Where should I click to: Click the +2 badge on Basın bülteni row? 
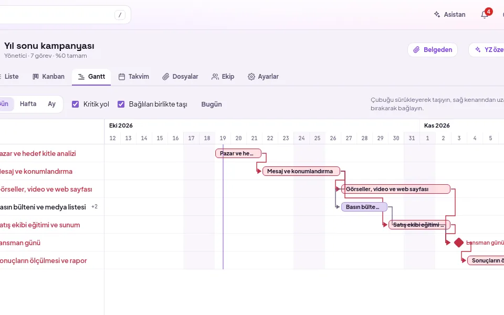[x=94, y=207]
